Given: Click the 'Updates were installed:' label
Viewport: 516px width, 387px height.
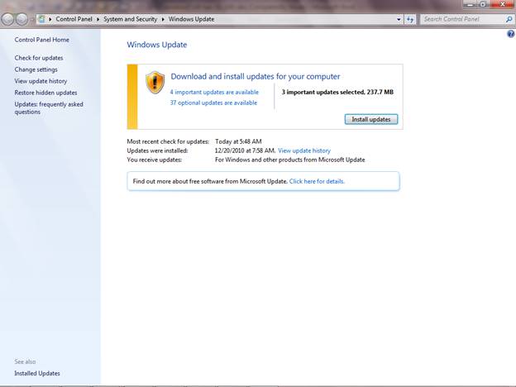Looking at the screenshot, I should click(x=157, y=150).
